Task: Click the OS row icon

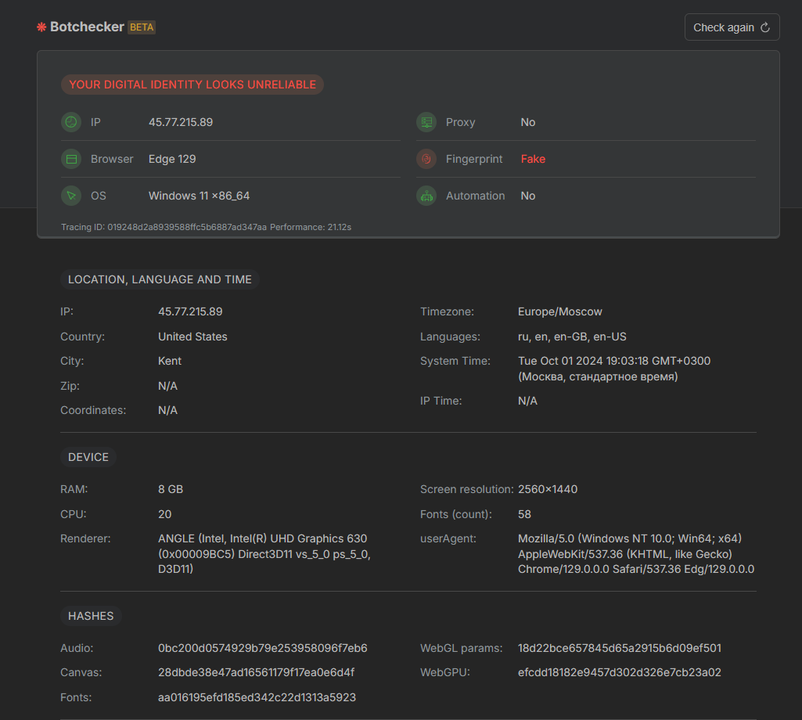Action: (71, 196)
